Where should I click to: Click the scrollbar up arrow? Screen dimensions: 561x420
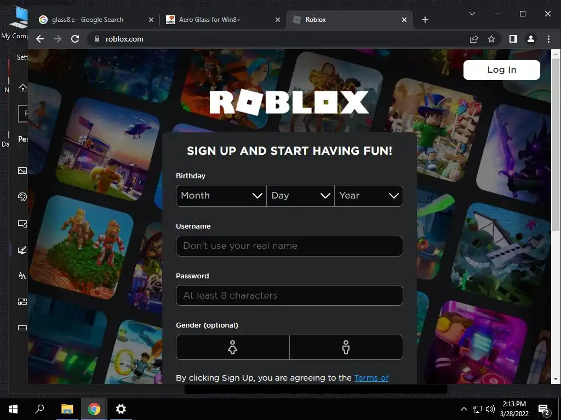tap(556, 54)
